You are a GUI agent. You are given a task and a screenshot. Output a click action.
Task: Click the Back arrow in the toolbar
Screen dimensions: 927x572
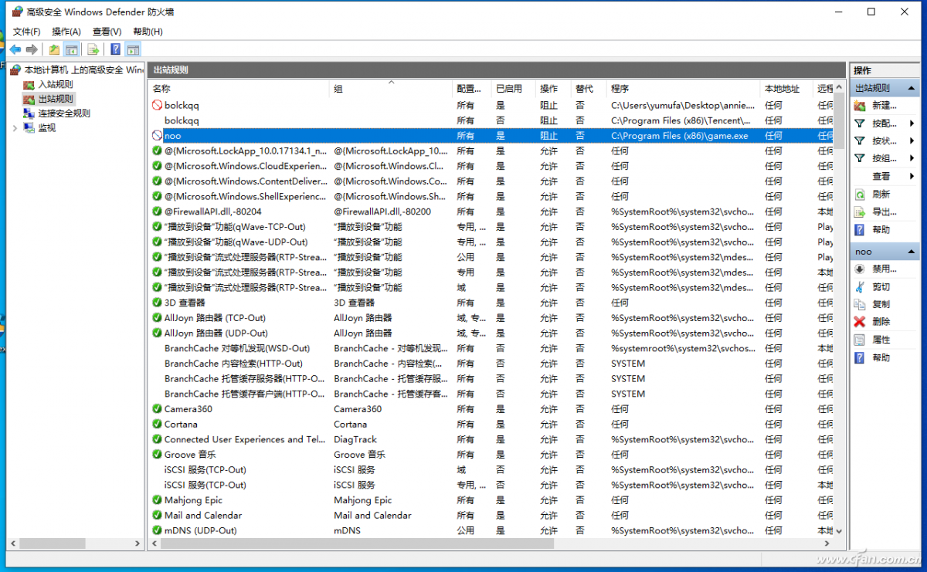15,49
